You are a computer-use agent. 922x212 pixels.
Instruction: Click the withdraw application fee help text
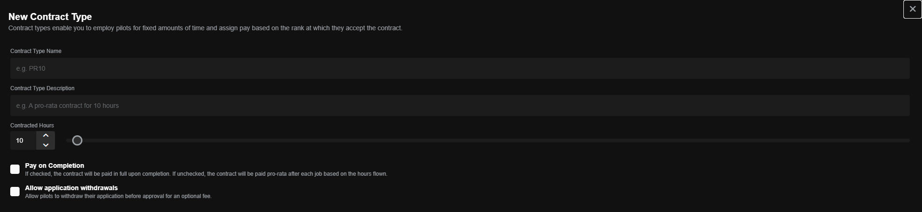coord(118,196)
